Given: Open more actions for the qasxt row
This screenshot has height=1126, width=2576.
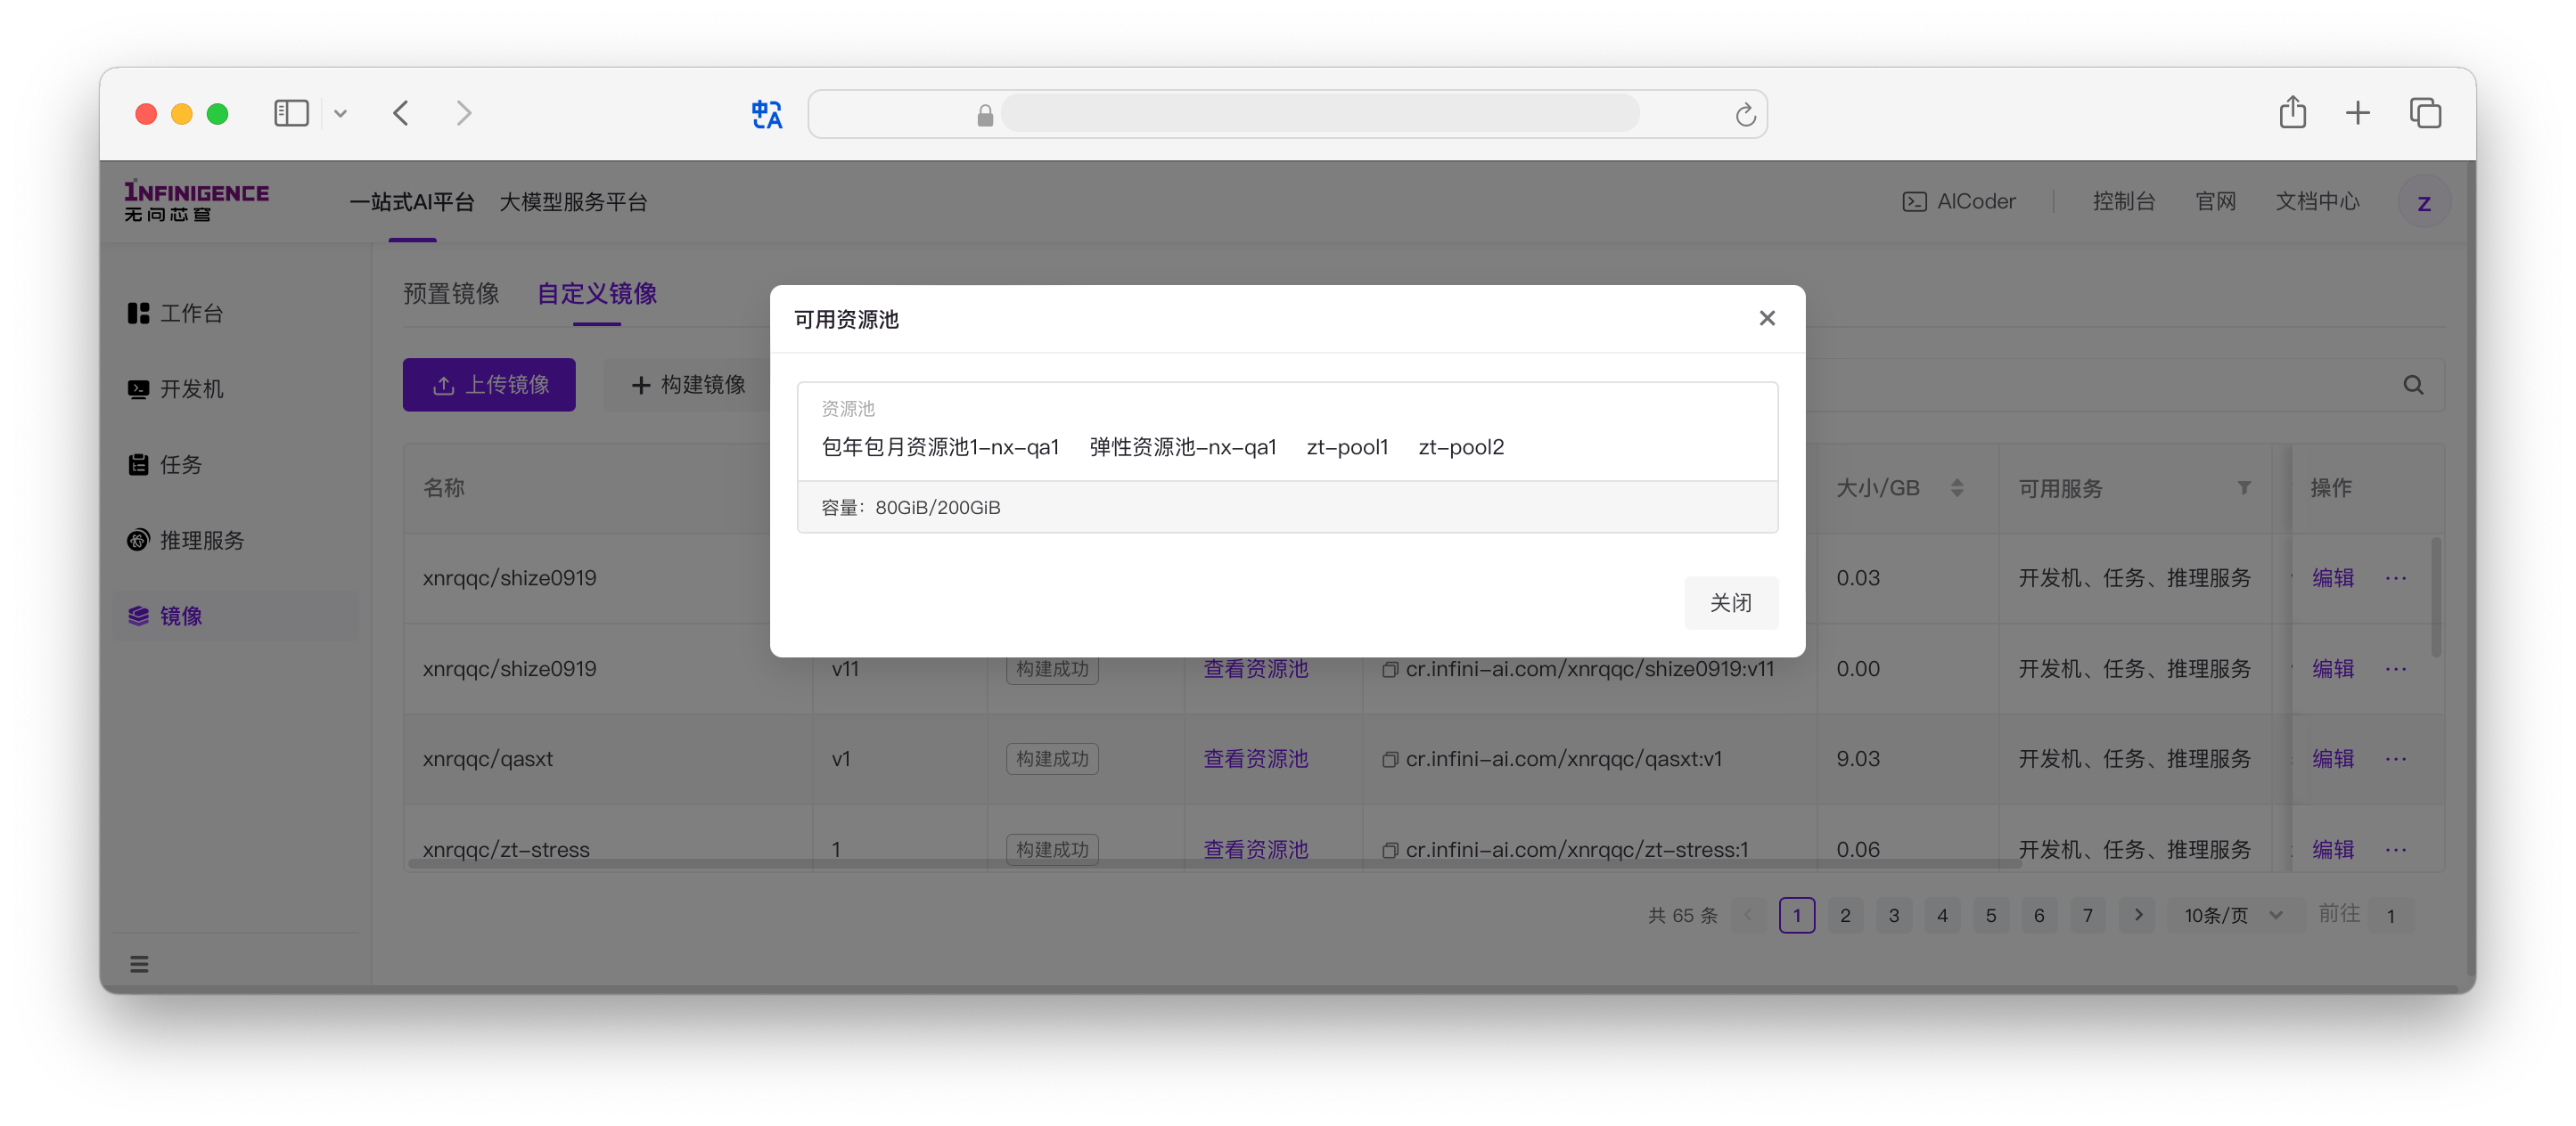Looking at the screenshot, I should 2396,758.
